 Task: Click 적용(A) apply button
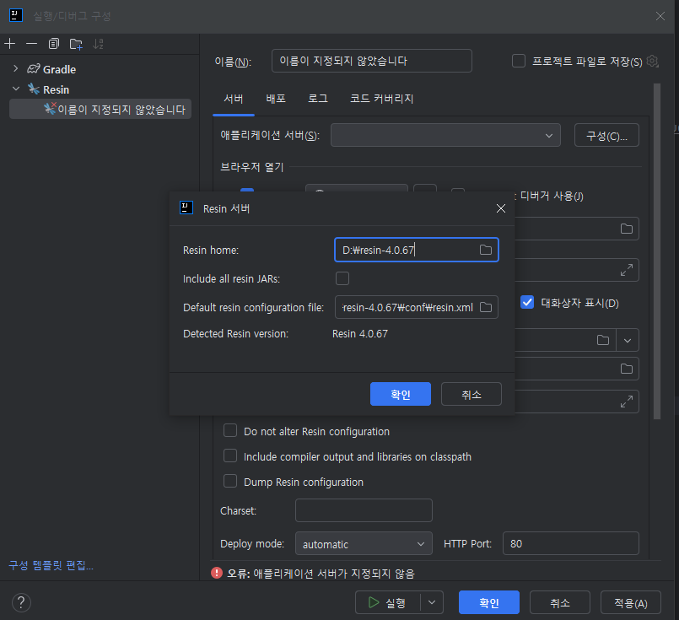pos(631,602)
